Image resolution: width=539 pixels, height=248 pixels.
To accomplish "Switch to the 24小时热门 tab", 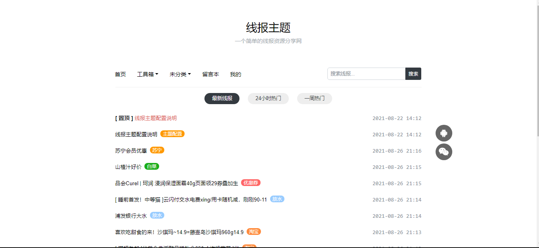I will click(x=268, y=98).
